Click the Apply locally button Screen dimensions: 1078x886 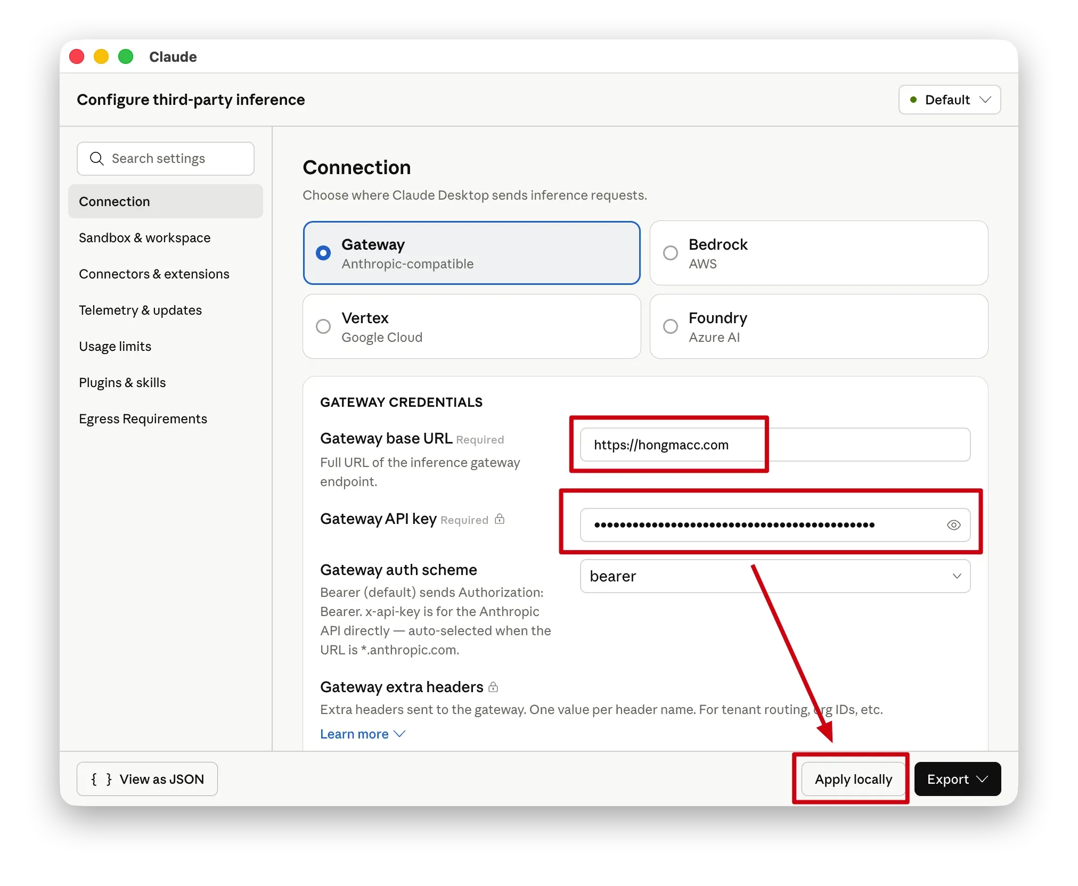click(853, 779)
